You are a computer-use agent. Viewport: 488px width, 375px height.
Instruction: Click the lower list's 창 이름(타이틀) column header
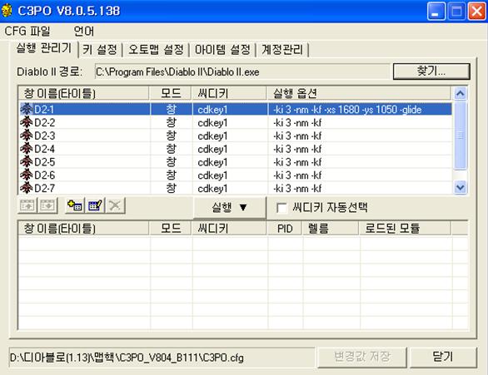point(83,229)
